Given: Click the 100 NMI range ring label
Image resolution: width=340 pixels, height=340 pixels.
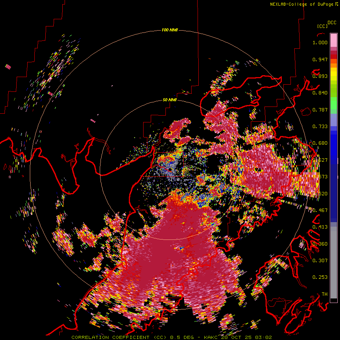Looking at the screenshot, I should [170, 30].
